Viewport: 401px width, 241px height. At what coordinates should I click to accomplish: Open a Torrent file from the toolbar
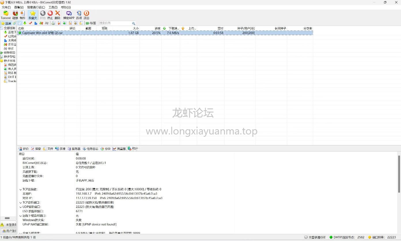click(x=5, y=15)
